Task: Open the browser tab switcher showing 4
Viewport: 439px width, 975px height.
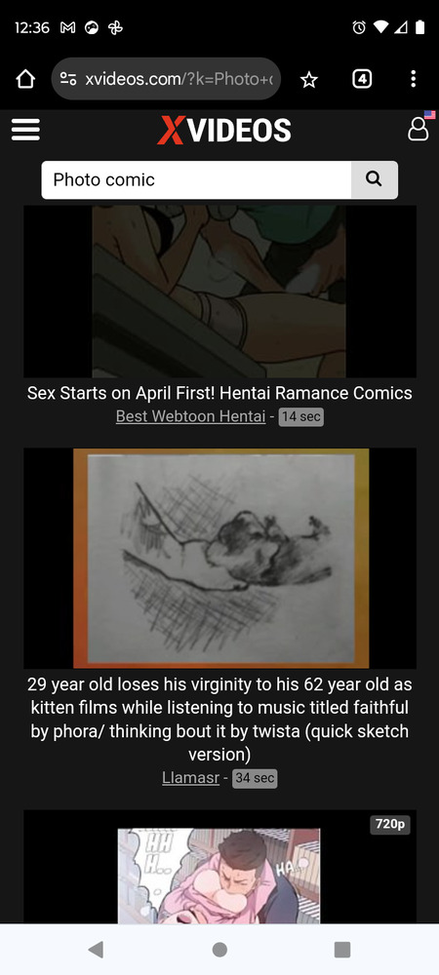Action: tap(362, 79)
